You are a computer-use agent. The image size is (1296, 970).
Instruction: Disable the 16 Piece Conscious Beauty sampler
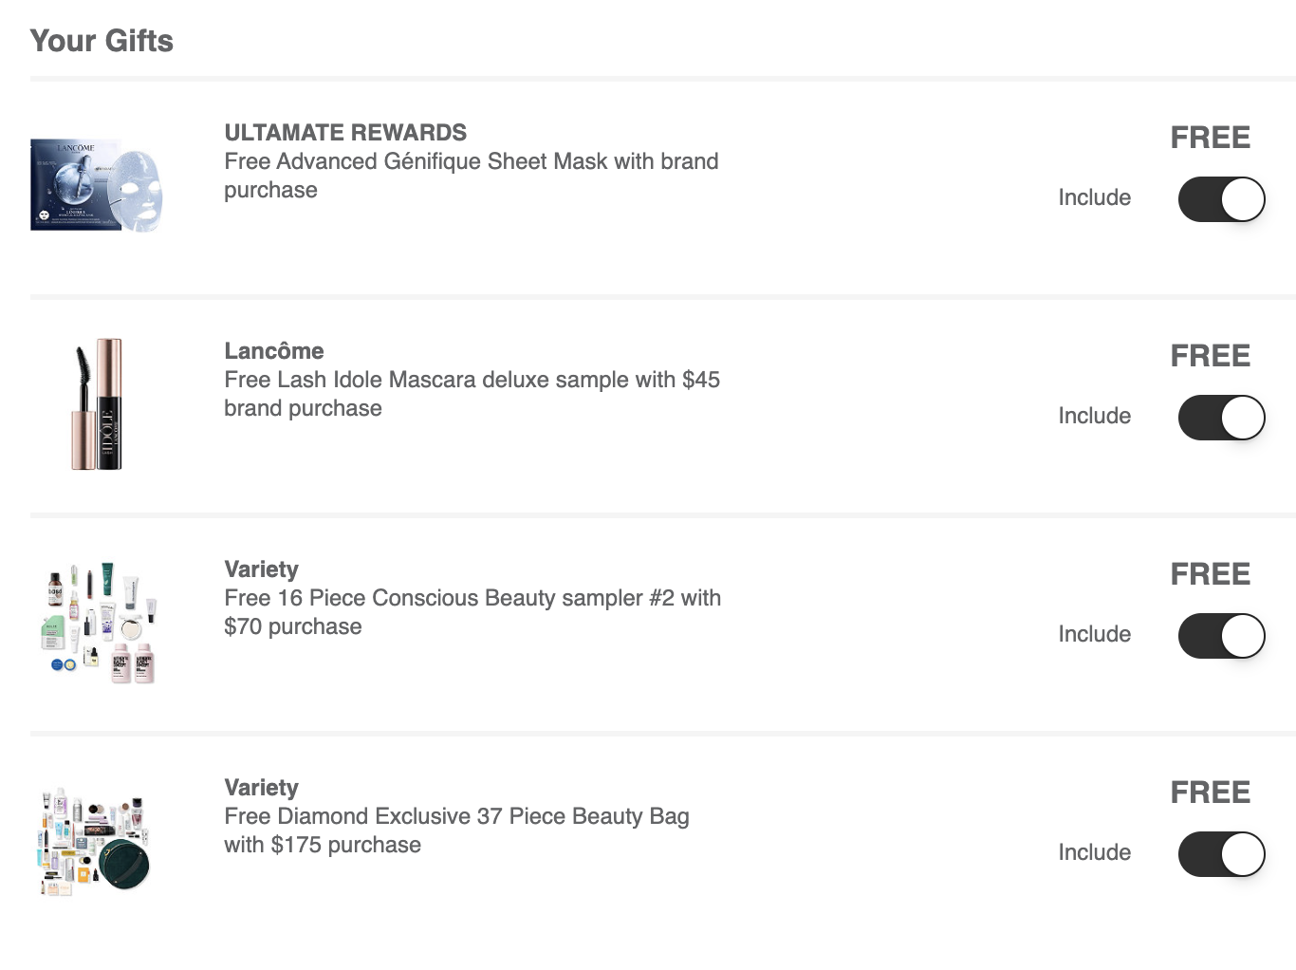pos(1221,636)
